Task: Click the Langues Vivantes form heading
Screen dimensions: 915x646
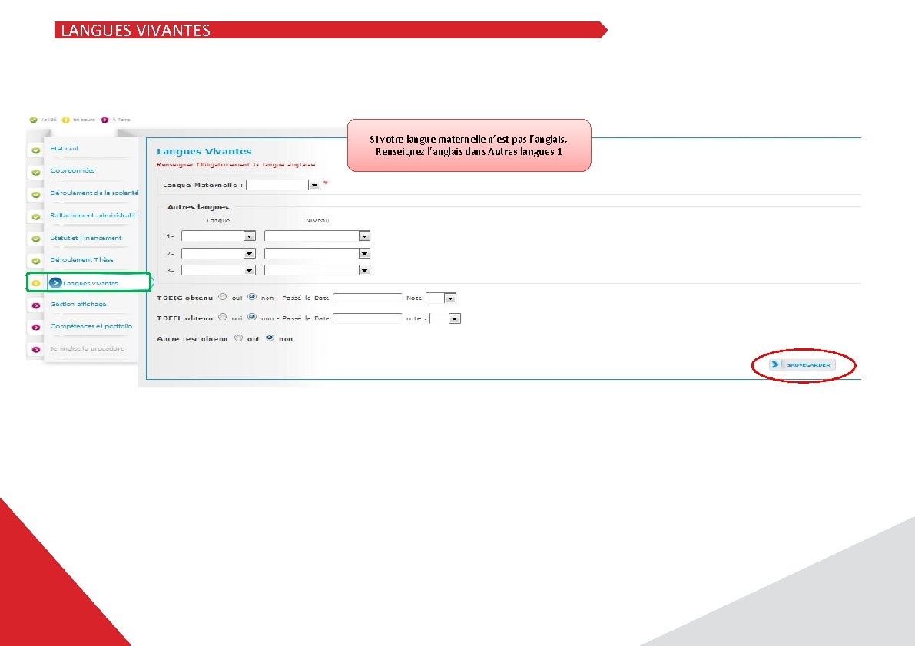Action: click(x=204, y=151)
